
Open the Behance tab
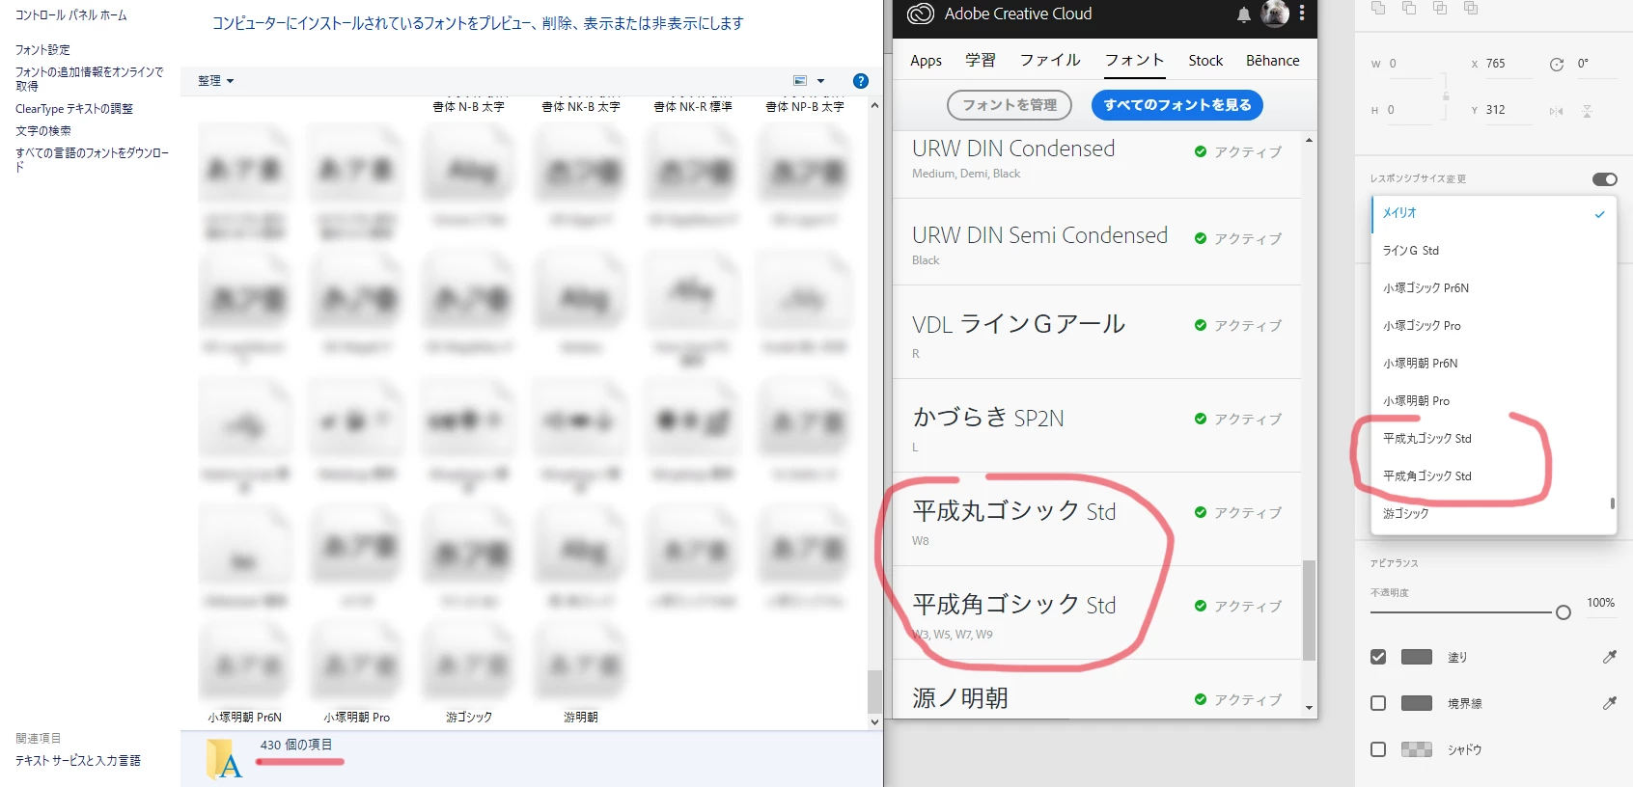click(x=1272, y=60)
